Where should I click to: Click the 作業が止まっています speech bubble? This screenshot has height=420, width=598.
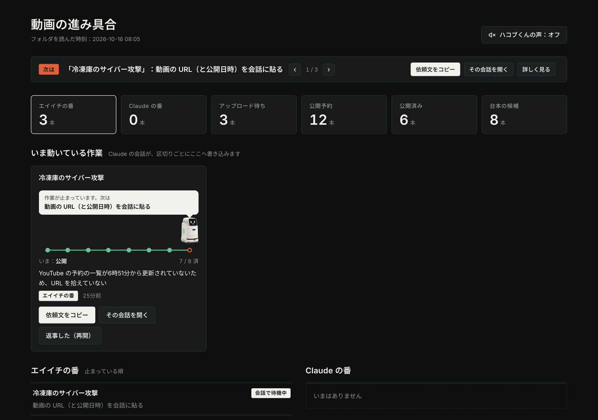pos(119,203)
